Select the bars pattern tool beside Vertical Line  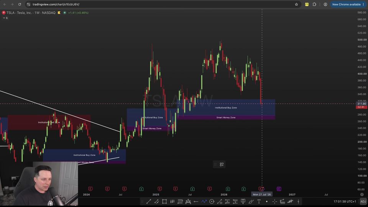click(290, 201)
